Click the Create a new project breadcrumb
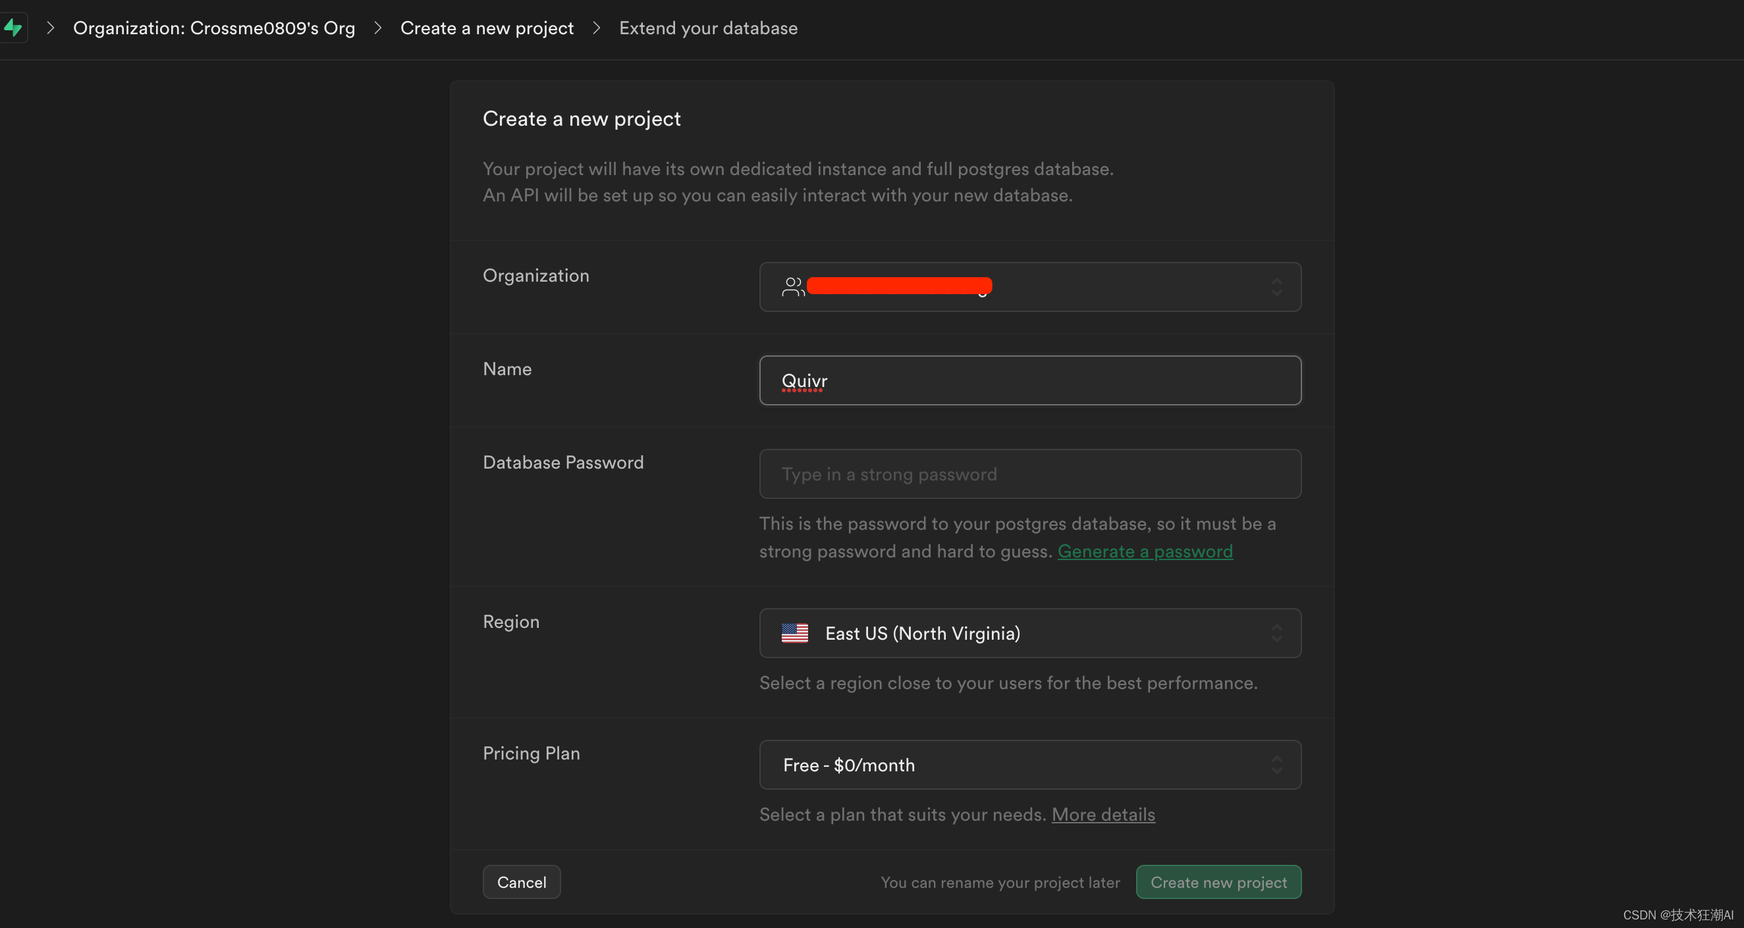The height and width of the screenshot is (928, 1744). point(487,28)
